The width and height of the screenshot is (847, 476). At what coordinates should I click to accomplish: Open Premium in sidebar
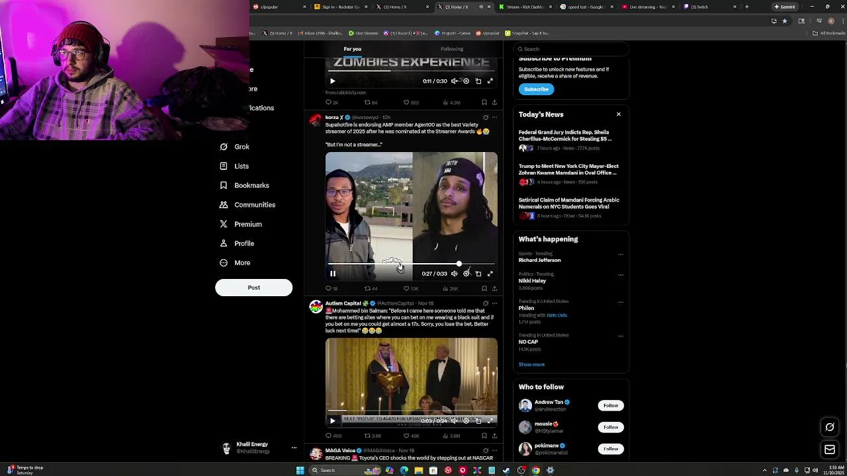tap(240, 224)
